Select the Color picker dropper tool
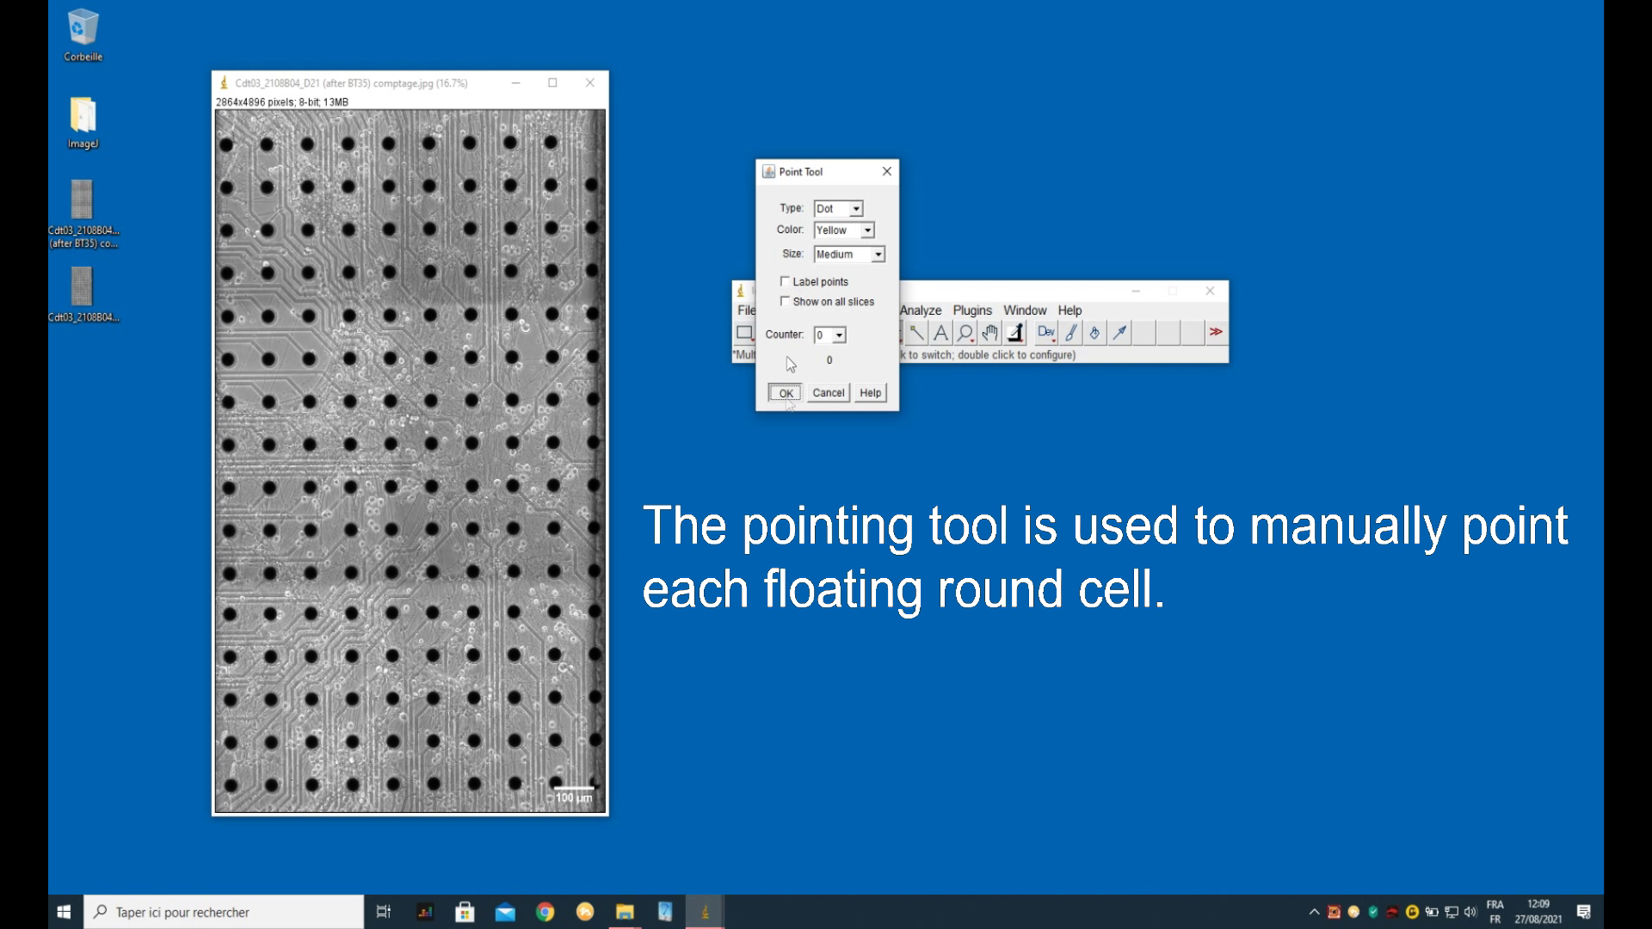 (1015, 333)
